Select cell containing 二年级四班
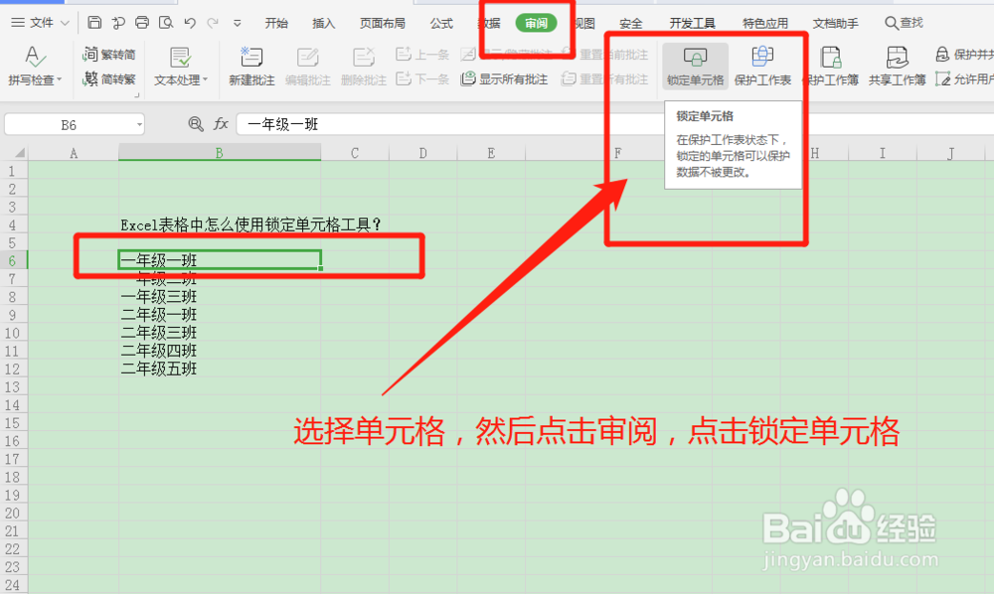 pos(220,351)
